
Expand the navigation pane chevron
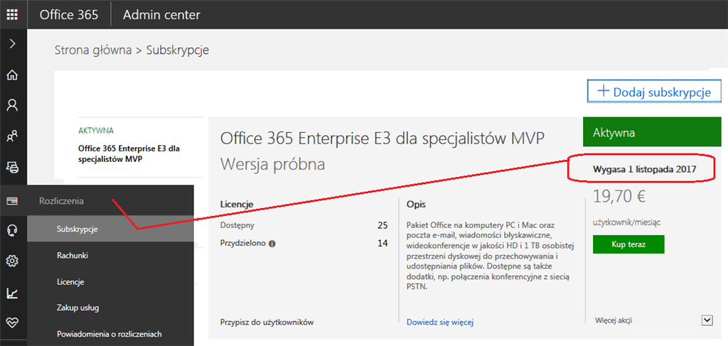13,43
